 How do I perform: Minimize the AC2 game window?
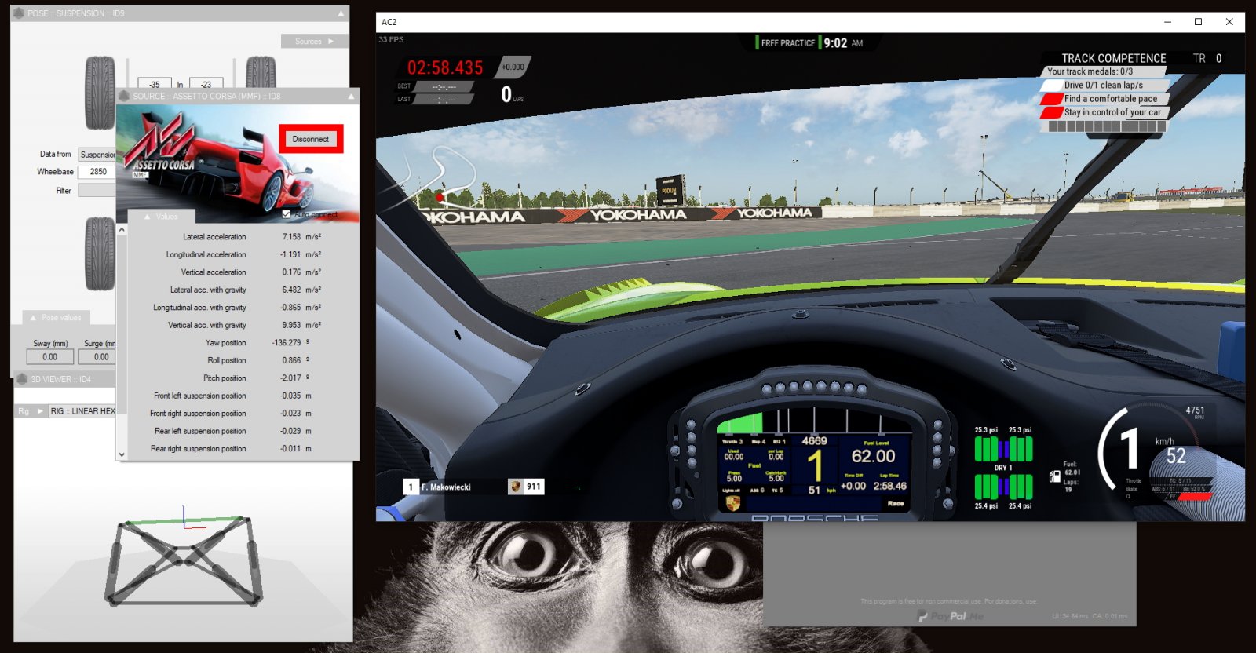point(1167,22)
